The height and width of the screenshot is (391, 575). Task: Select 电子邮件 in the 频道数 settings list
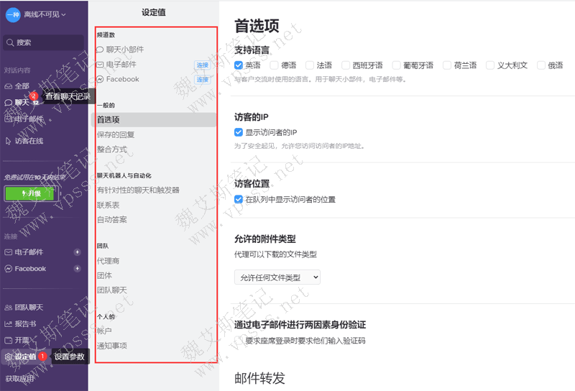pos(121,65)
